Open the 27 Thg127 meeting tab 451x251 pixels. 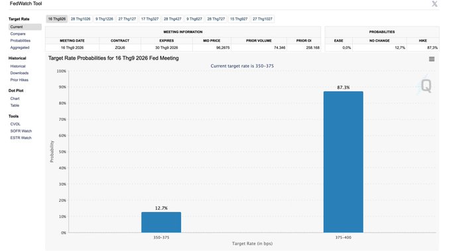click(x=127, y=19)
